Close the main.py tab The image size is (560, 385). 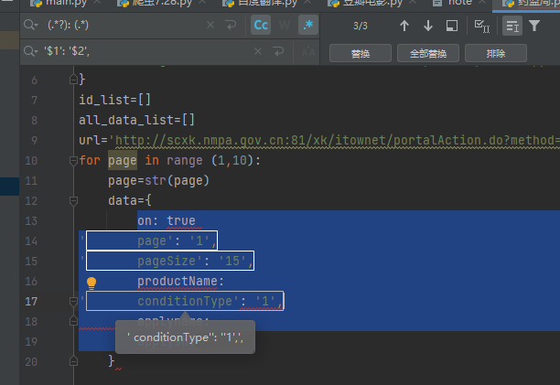tap(96, 3)
